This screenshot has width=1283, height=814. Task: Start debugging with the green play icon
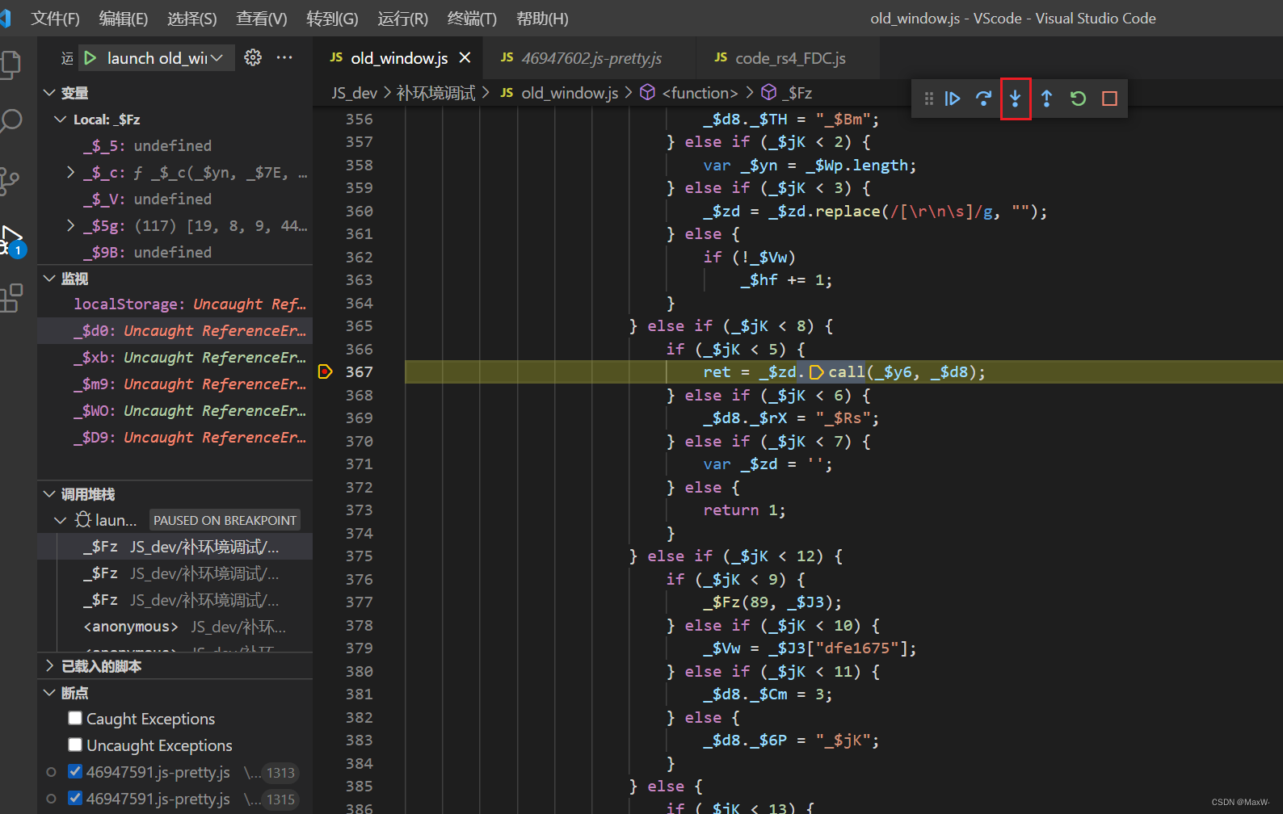click(90, 58)
